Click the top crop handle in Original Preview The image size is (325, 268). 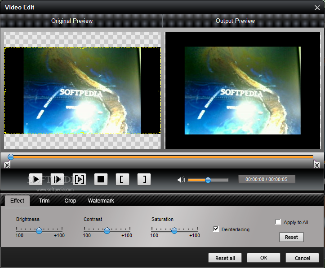click(x=82, y=48)
